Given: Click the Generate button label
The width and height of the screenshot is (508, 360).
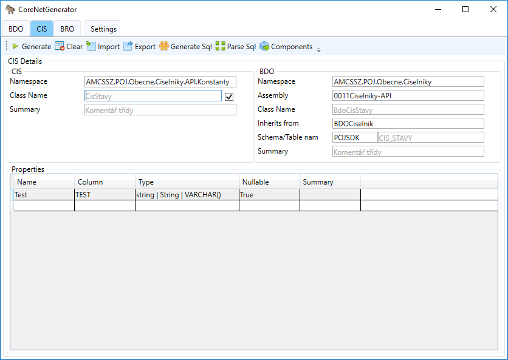Looking at the screenshot, I should point(36,47).
